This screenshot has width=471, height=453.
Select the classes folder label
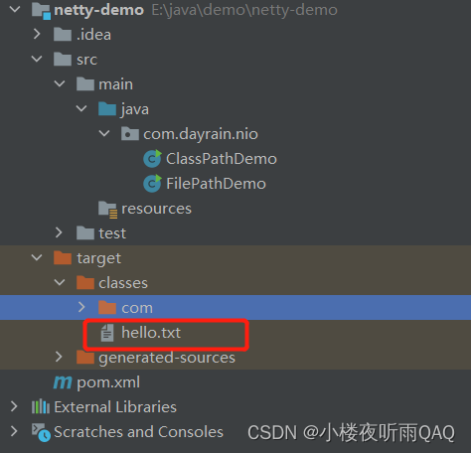click(x=123, y=283)
